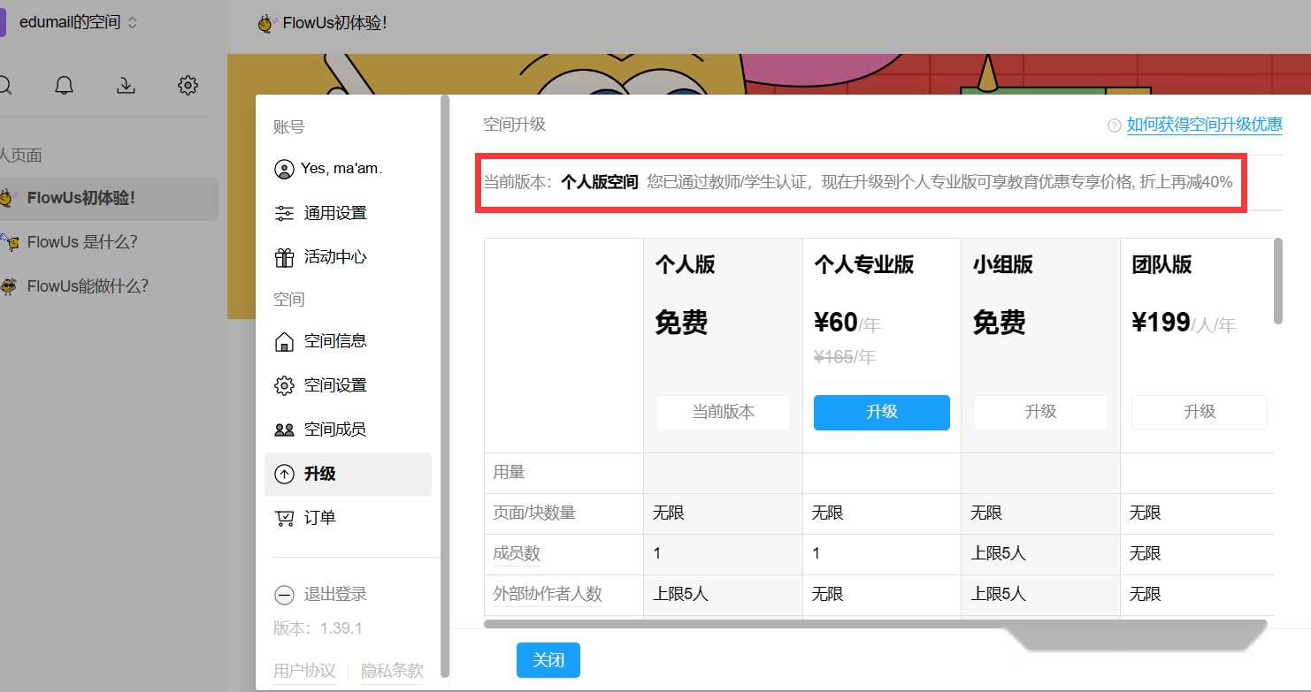
Task: Go to 空间设置 section
Action: click(x=348, y=385)
